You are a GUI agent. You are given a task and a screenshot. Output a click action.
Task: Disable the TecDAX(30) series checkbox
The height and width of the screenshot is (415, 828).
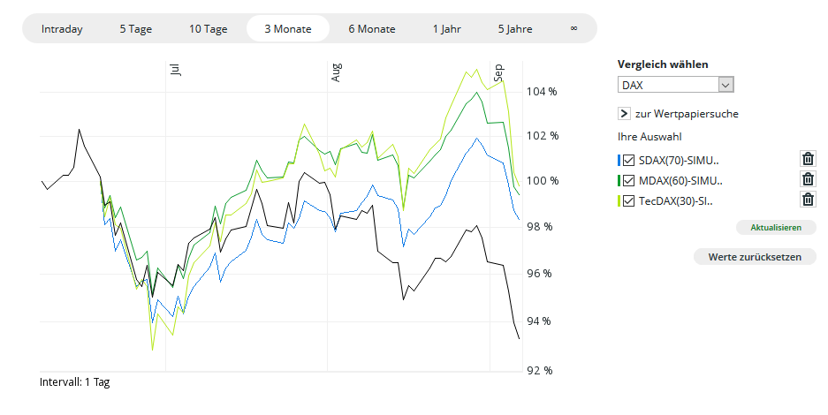[629, 201]
